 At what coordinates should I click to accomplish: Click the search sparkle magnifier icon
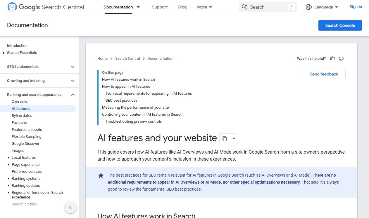point(244,7)
